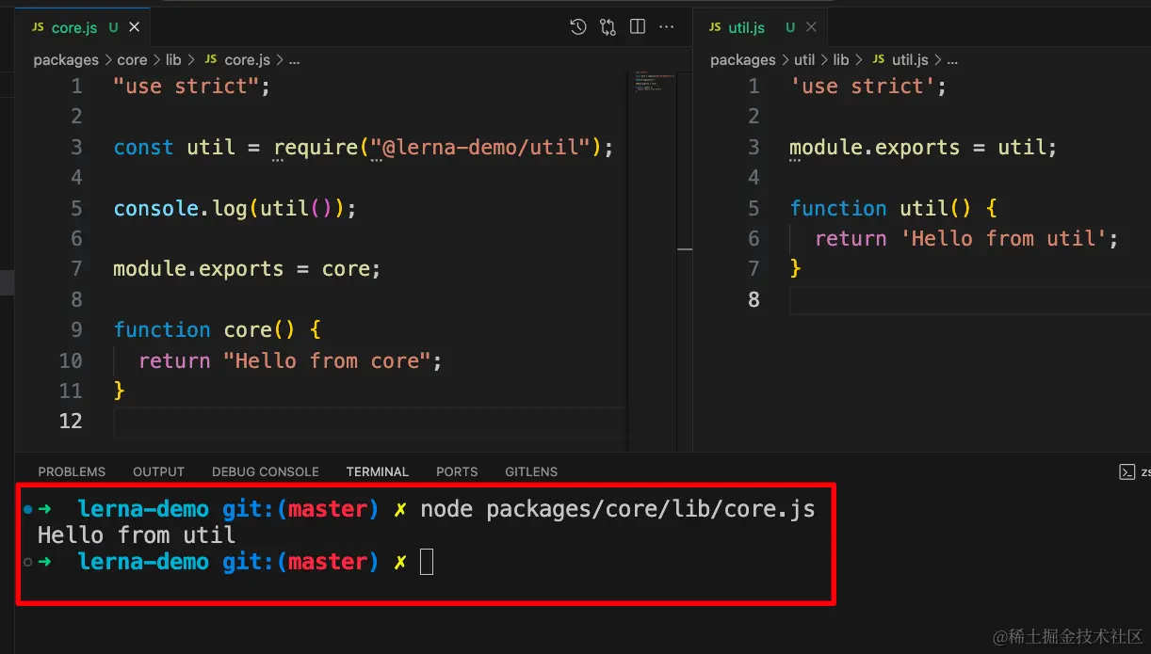1151x654 pixels.
Task: Click 'core.js' file breadcrumb
Action: click(247, 59)
